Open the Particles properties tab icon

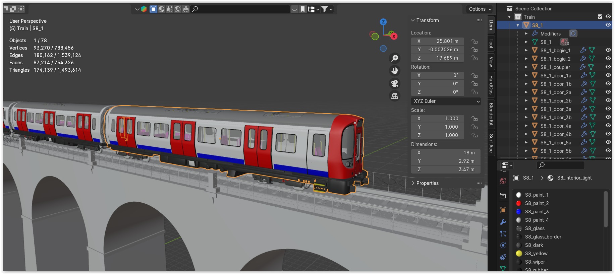coord(503,233)
